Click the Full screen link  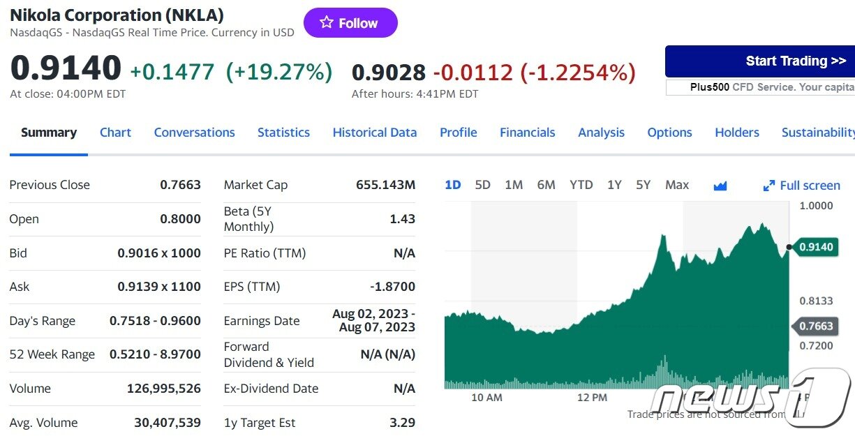point(809,186)
